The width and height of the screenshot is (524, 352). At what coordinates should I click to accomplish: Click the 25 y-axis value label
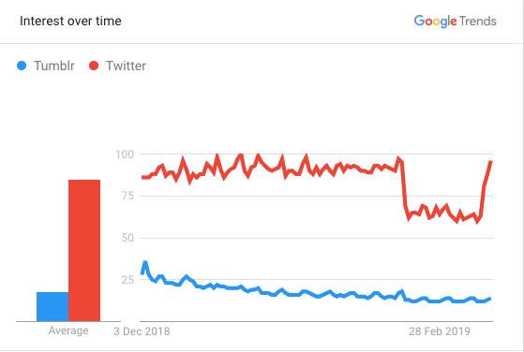click(x=127, y=279)
